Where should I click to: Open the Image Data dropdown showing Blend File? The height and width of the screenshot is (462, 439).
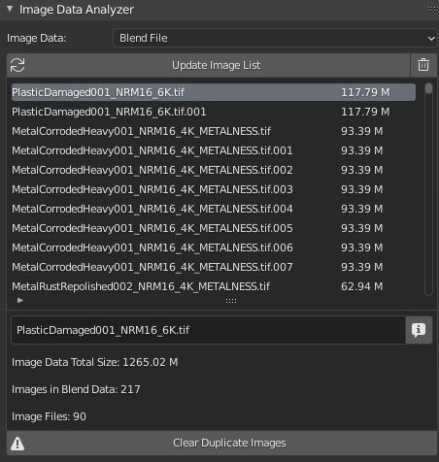[276, 38]
